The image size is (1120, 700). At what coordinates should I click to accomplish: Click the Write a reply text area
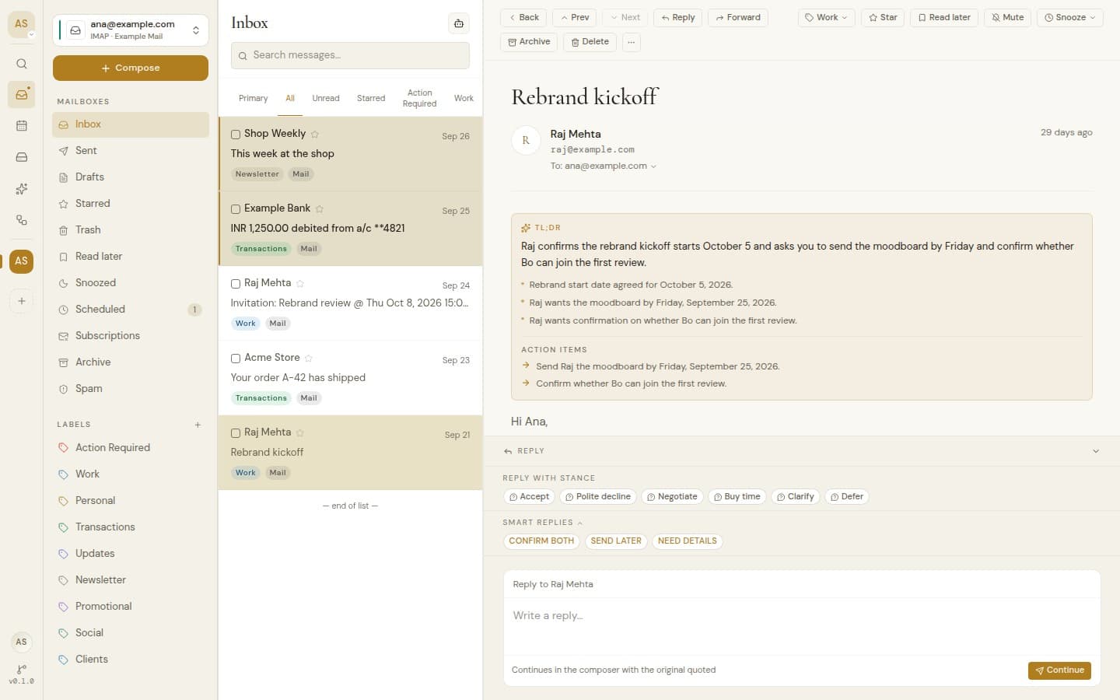(802, 626)
